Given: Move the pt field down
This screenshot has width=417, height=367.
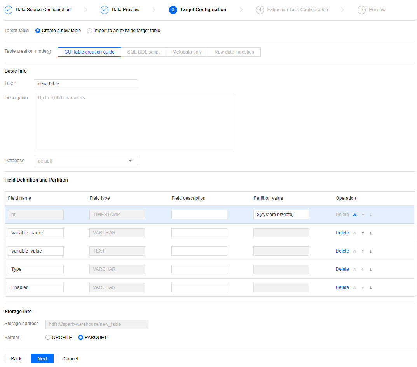Looking at the screenshot, I should (x=370, y=215).
